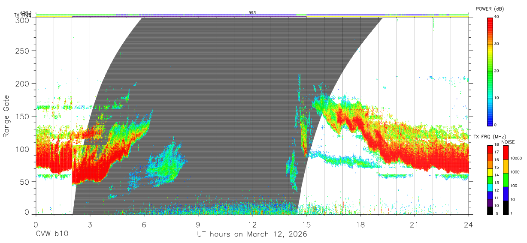The height and width of the screenshot is (243, 527).
Task: Pick the black NOISE swatch between 1 and 10
Action: point(506,207)
